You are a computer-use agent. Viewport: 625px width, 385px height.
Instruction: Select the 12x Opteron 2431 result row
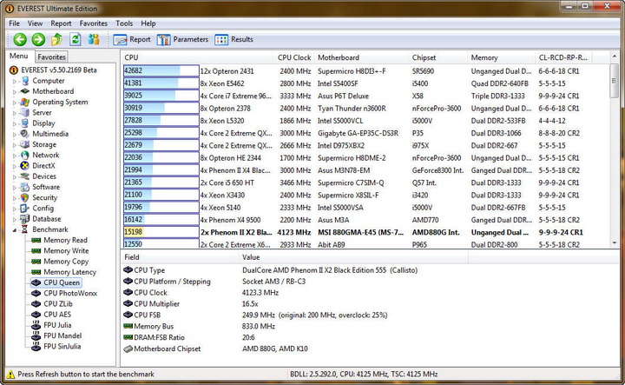(x=365, y=71)
